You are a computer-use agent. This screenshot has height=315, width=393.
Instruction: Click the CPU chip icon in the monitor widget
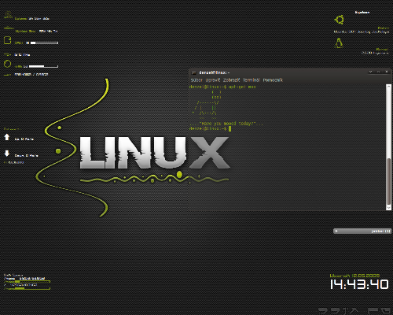pos(7,40)
